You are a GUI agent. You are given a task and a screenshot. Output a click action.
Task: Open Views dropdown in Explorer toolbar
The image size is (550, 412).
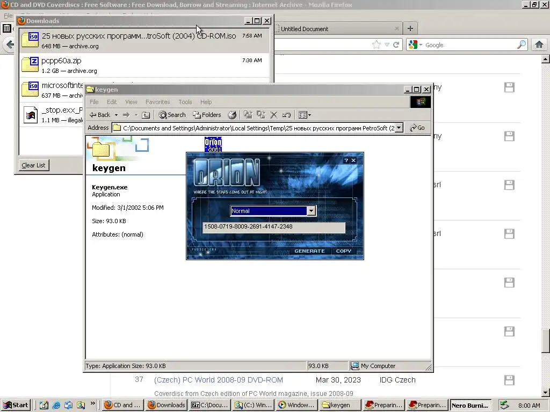[x=305, y=115]
